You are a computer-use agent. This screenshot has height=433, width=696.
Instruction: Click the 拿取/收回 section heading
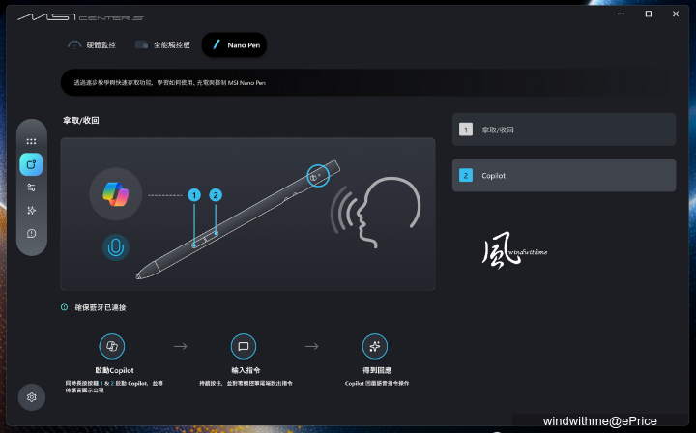81,120
